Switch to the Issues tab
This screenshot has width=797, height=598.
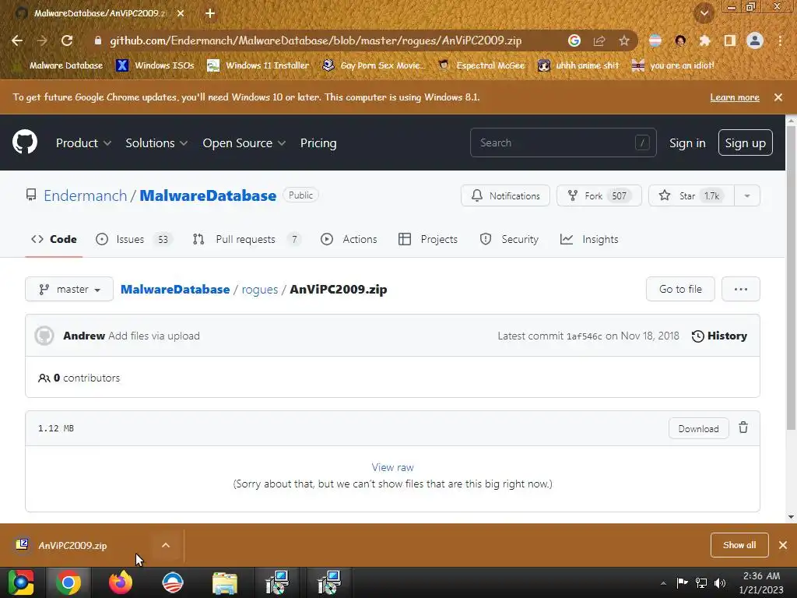click(134, 239)
